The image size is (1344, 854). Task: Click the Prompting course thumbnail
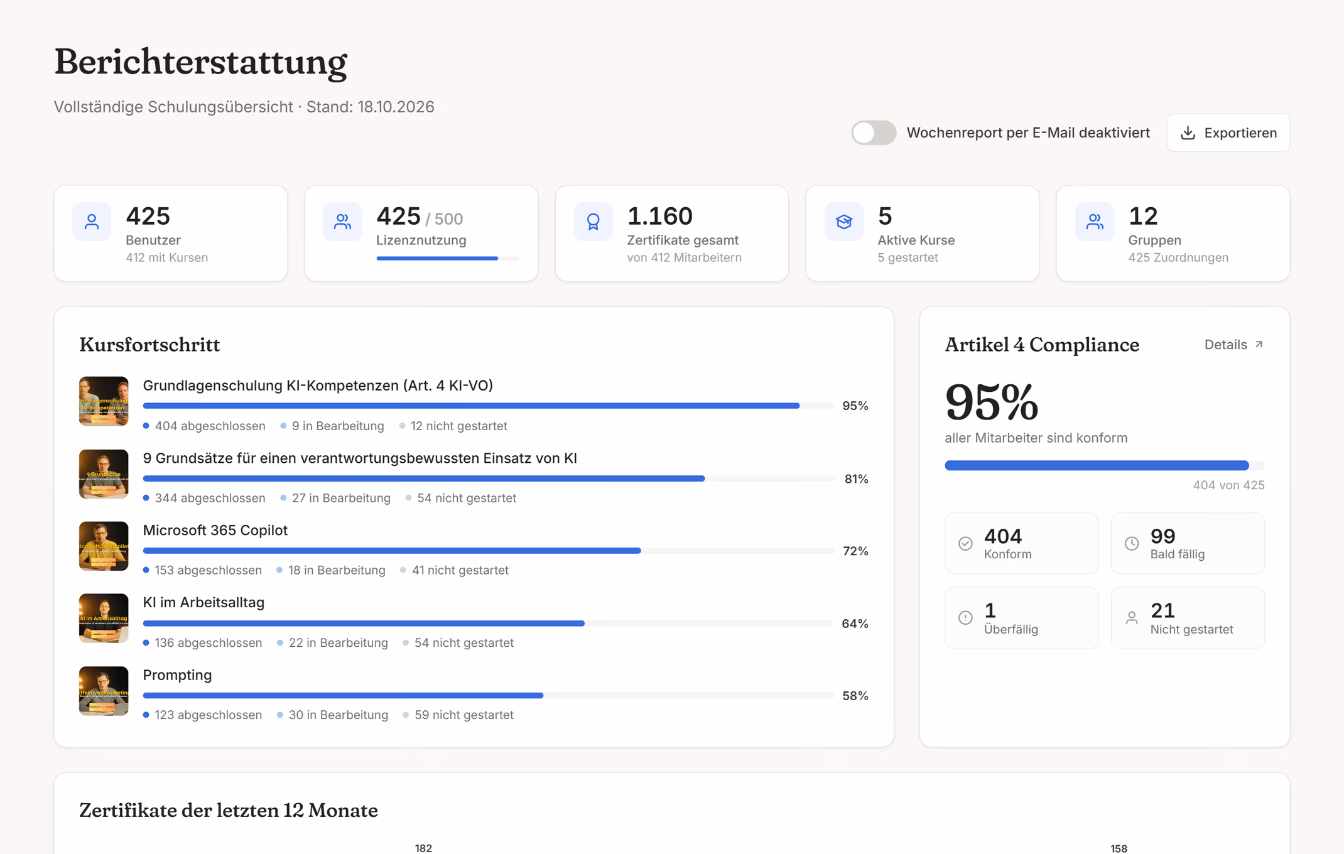tap(104, 691)
